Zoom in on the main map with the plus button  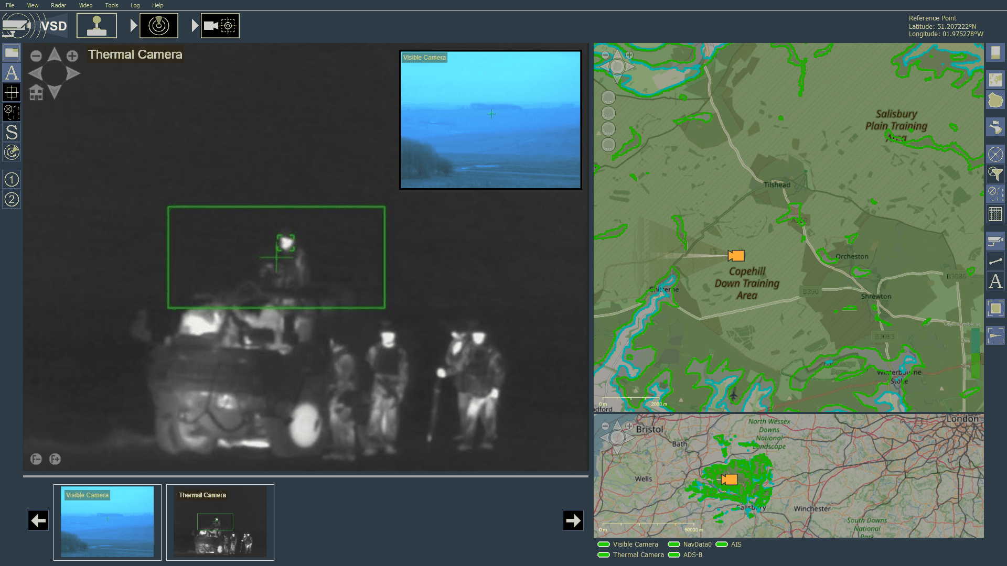point(628,55)
